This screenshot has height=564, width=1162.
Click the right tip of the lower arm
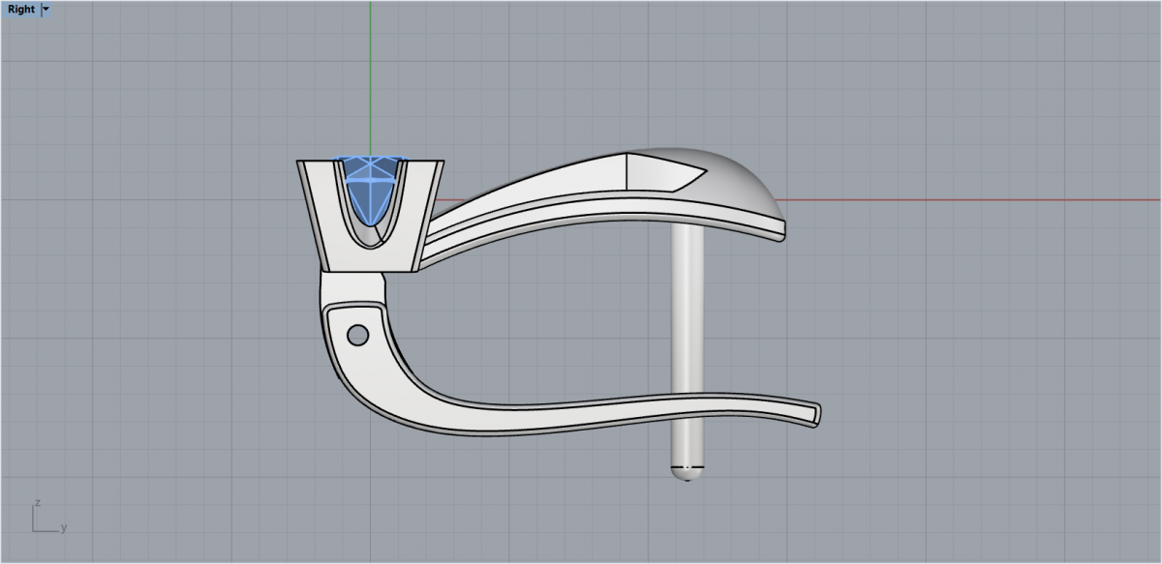[x=815, y=415]
